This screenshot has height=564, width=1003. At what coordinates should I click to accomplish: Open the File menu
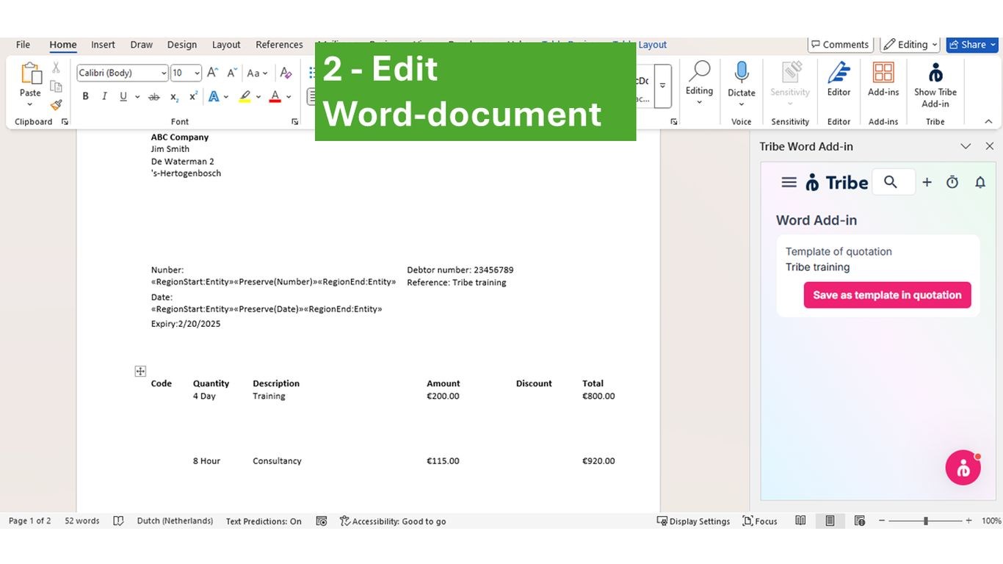23,45
